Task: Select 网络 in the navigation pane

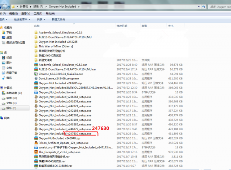Action: [5, 118]
